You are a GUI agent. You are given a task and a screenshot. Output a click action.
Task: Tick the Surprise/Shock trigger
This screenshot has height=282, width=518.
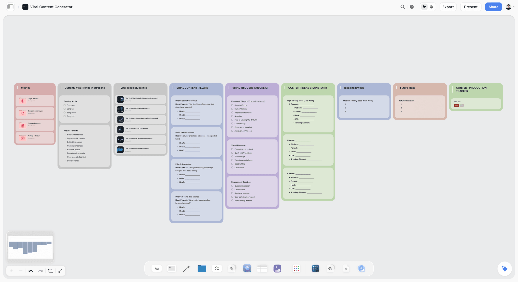pos(232,105)
